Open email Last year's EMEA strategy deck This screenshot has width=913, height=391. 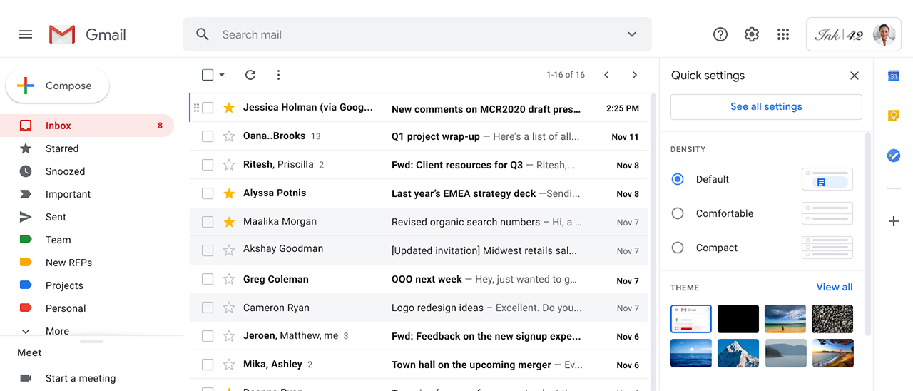click(419, 193)
